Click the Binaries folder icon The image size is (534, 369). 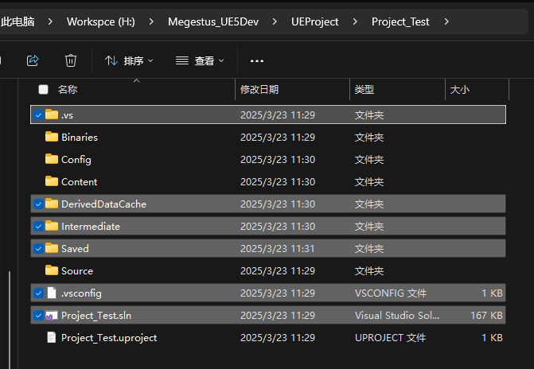pyautogui.click(x=52, y=137)
